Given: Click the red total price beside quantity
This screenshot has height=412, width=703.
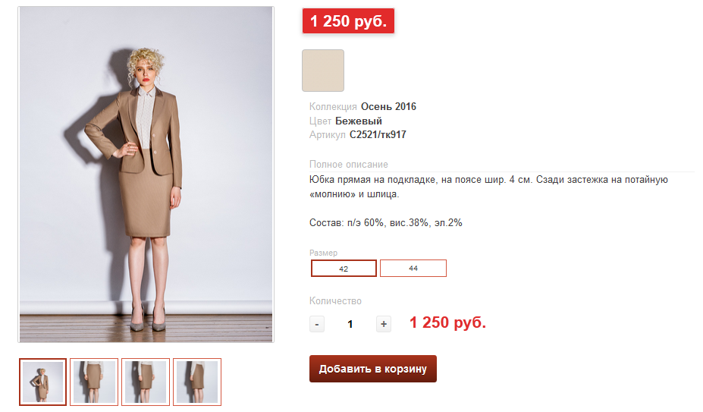Looking at the screenshot, I should click(x=447, y=322).
